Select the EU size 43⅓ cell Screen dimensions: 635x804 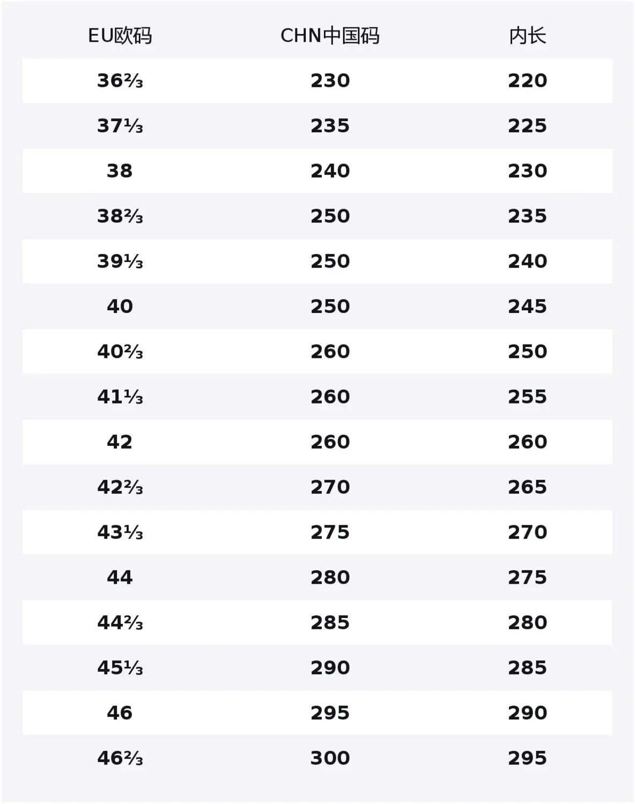(x=120, y=532)
